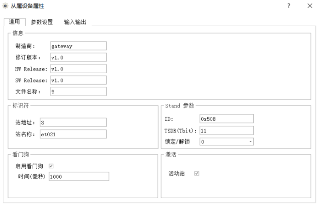Click the 启用看门狗 label text
This screenshot has width=318, height=204.
29,166
